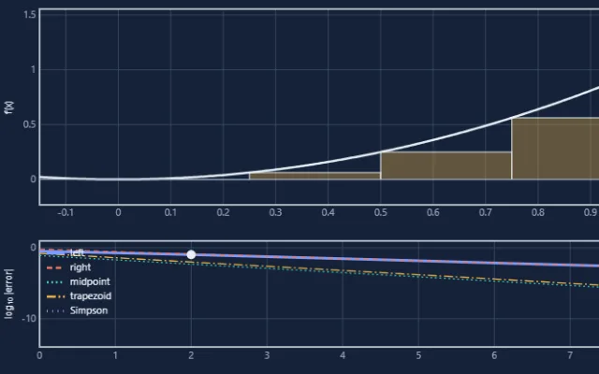Click the x-axis tick label '7' on the error plot
Screen dimensions: 599x374
[x=570, y=355]
